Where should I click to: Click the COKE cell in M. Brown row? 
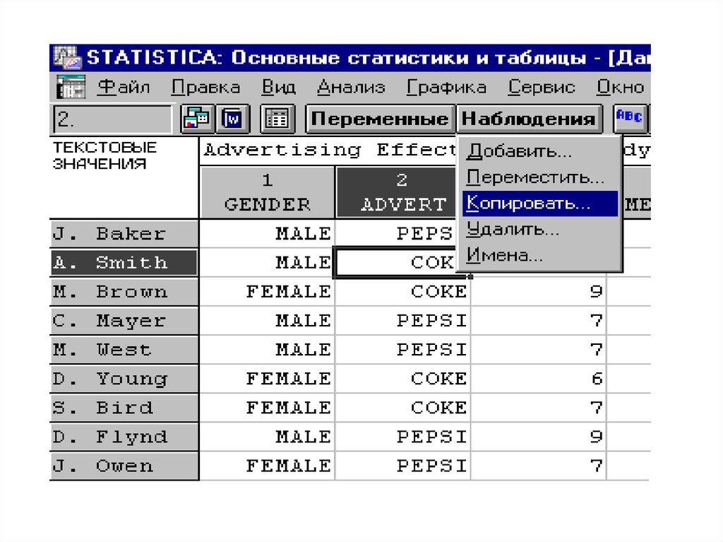403,292
